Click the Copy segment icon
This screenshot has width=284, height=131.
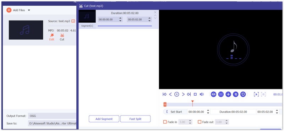tap(235, 94)
